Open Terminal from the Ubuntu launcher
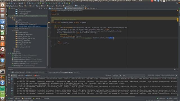 click(x=3, y=72)
